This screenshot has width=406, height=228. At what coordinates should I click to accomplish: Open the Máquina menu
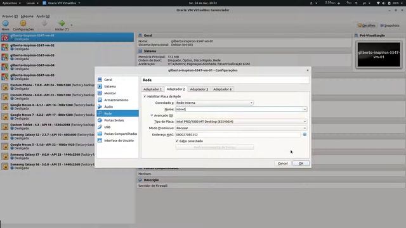point(27,16)
